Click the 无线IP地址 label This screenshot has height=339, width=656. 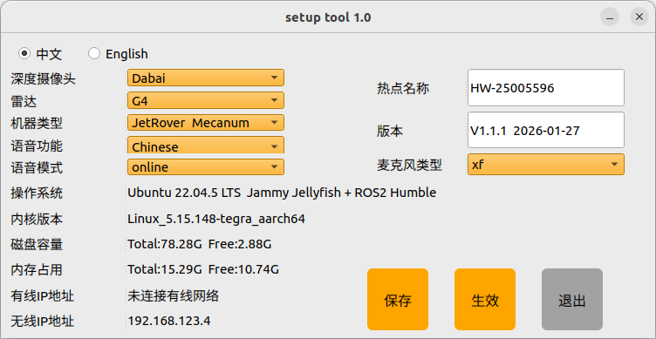tap(43, 322)
